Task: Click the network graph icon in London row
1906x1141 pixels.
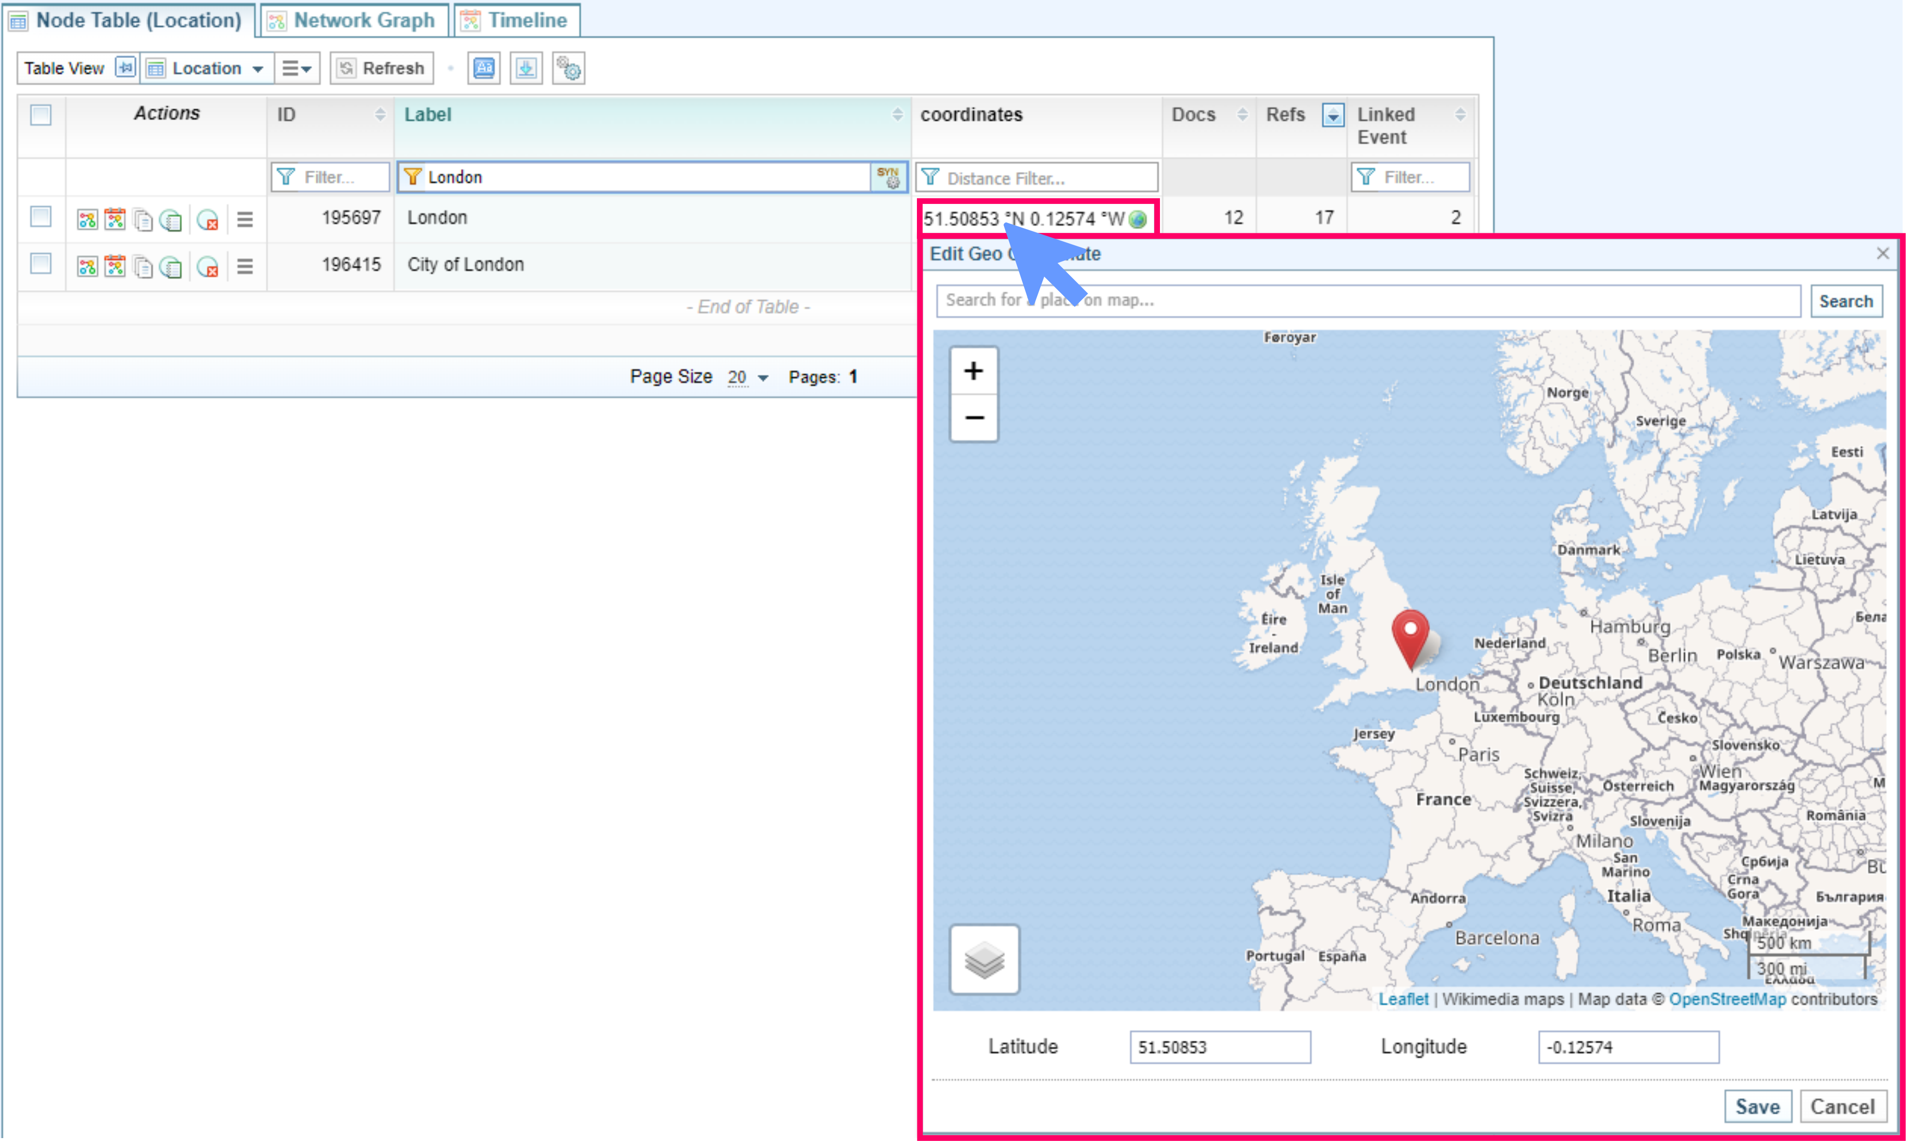Action: (87, 220)
